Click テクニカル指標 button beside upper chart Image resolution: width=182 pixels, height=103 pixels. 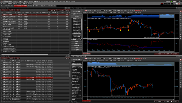77,12
